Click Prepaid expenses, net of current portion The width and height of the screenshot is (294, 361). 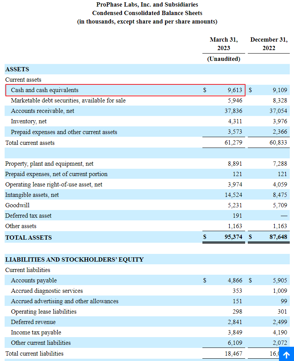56,174
